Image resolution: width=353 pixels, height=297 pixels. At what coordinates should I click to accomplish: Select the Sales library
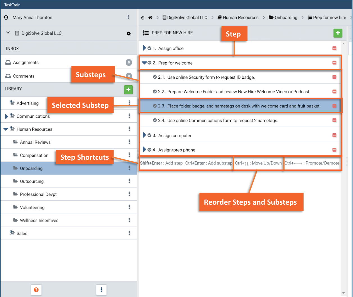coord(69,233)
